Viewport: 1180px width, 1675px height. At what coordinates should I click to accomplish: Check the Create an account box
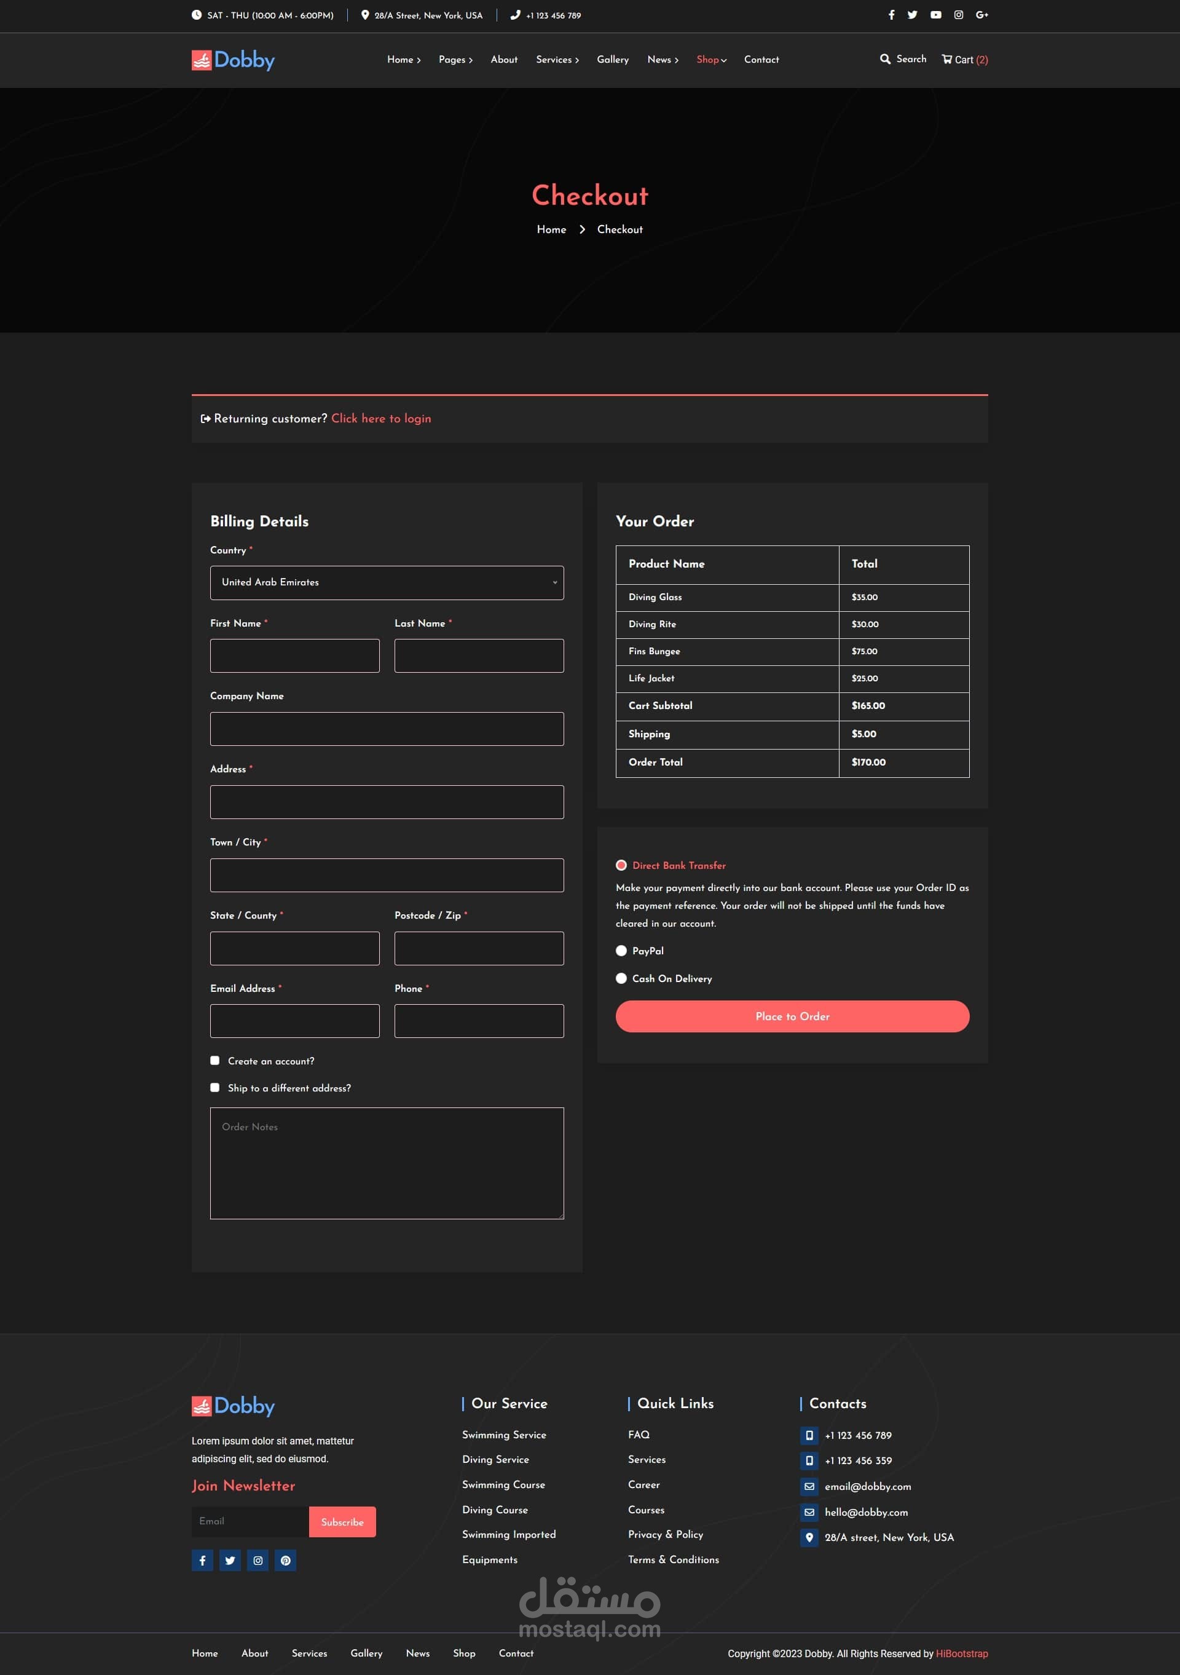(x=215, y=1061)
